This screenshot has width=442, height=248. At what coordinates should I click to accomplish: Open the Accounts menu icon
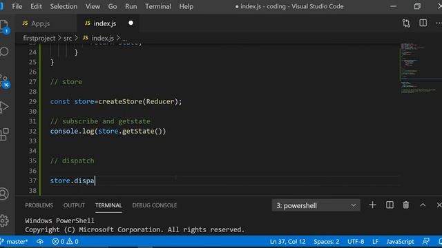pyautogui.click(x=4, y=194)
